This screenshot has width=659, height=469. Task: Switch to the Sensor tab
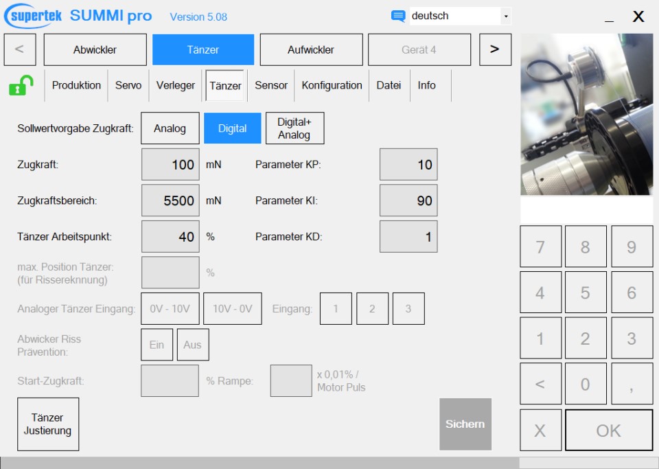click(x=271, y=85)
